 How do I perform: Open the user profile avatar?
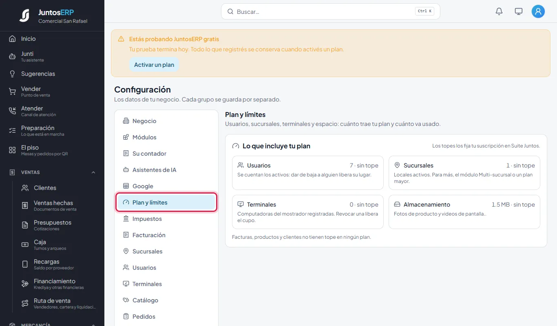[x=538, y=11]
